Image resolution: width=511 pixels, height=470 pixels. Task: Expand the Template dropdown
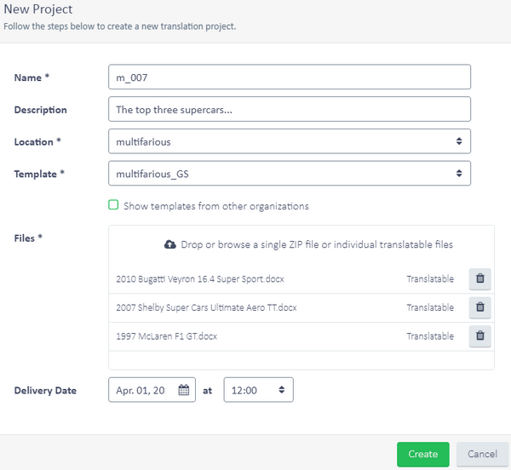tap(290, 174)
